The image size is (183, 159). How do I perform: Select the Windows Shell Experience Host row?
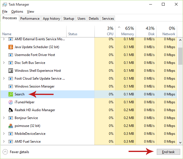coord(89,71)
